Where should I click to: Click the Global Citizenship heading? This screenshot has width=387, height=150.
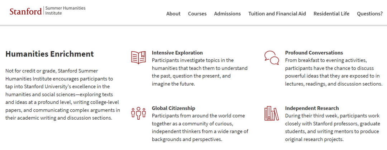173,108
